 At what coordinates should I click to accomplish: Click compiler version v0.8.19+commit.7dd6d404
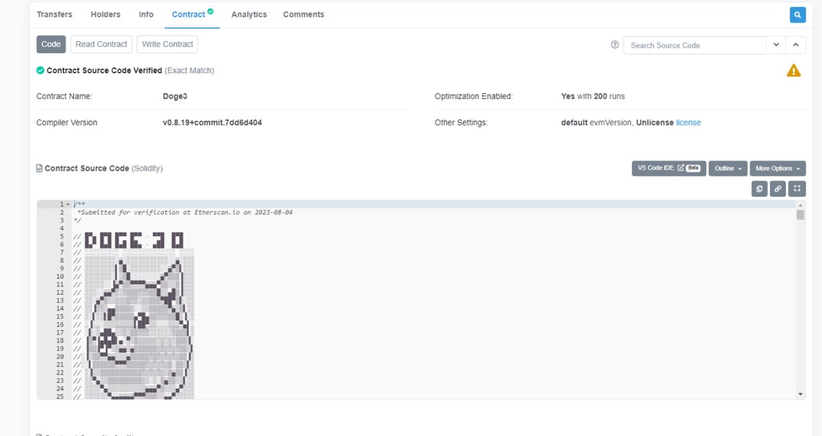coord(212,123)
